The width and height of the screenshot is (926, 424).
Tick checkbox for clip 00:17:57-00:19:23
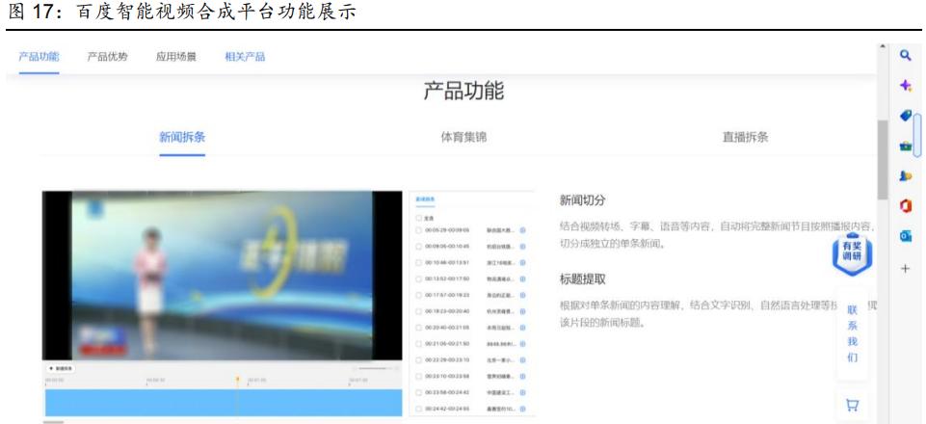pyautogui.click(x=419, y=295)
